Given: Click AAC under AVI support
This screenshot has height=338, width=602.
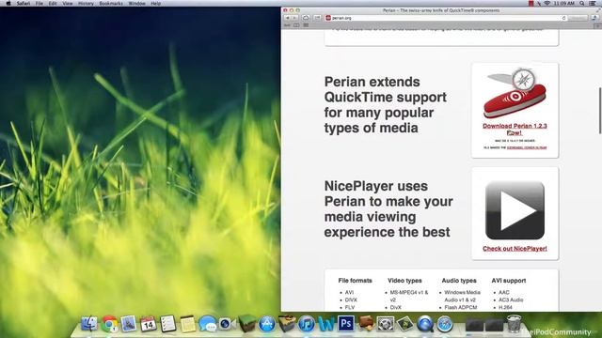Looking at the screenshot, I should pyautogui.click(x=504, y=292).
